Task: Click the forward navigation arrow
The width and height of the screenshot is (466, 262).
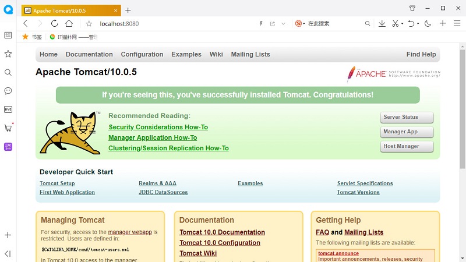Action: pos(40,23)
